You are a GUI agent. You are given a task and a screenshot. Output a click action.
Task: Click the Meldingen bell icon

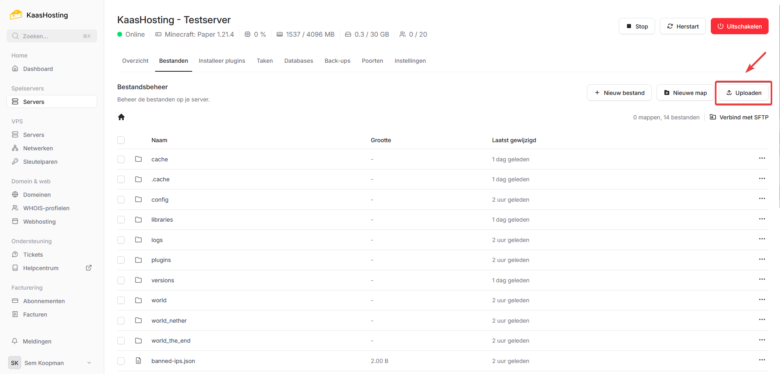[15, 341]
